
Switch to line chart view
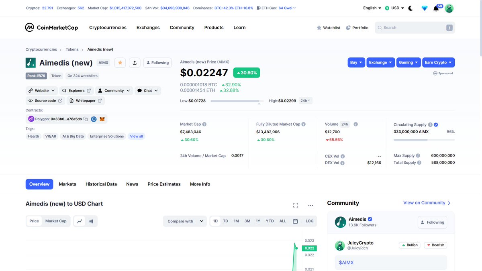80,221
